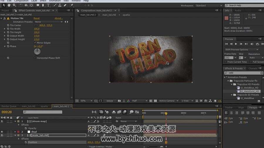
Task: Click the Phase angle dial
Action: [x=37, y=52]
